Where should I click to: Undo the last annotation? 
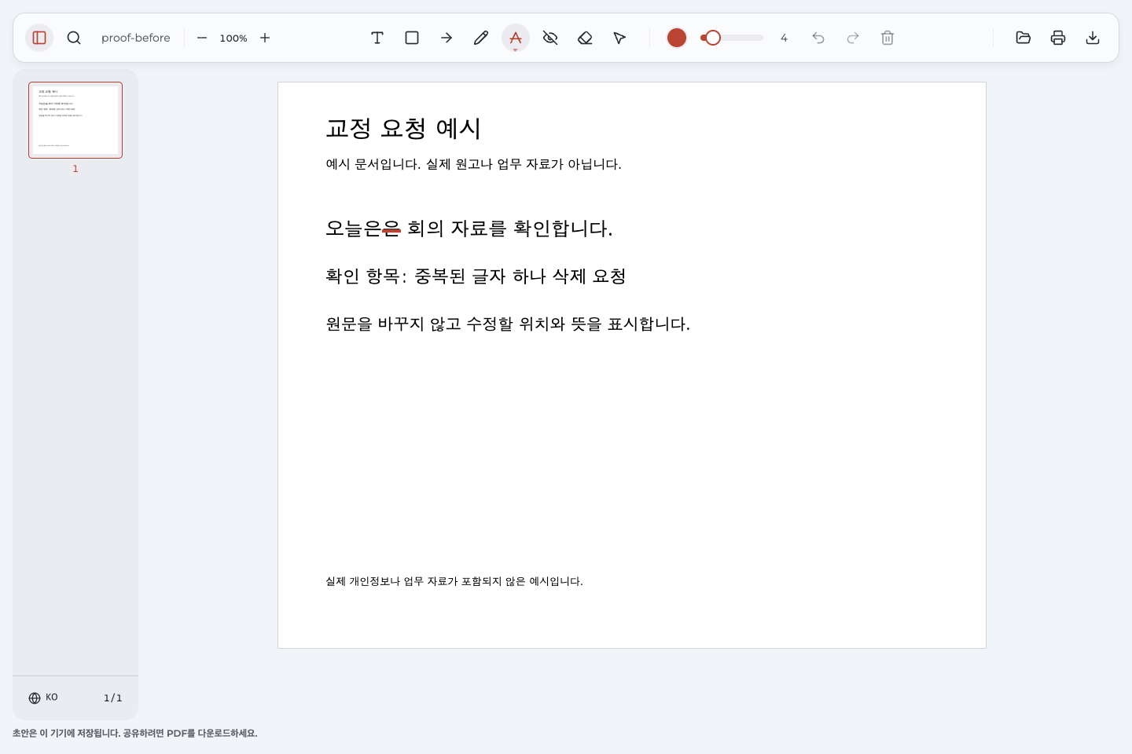pos(818,38)
